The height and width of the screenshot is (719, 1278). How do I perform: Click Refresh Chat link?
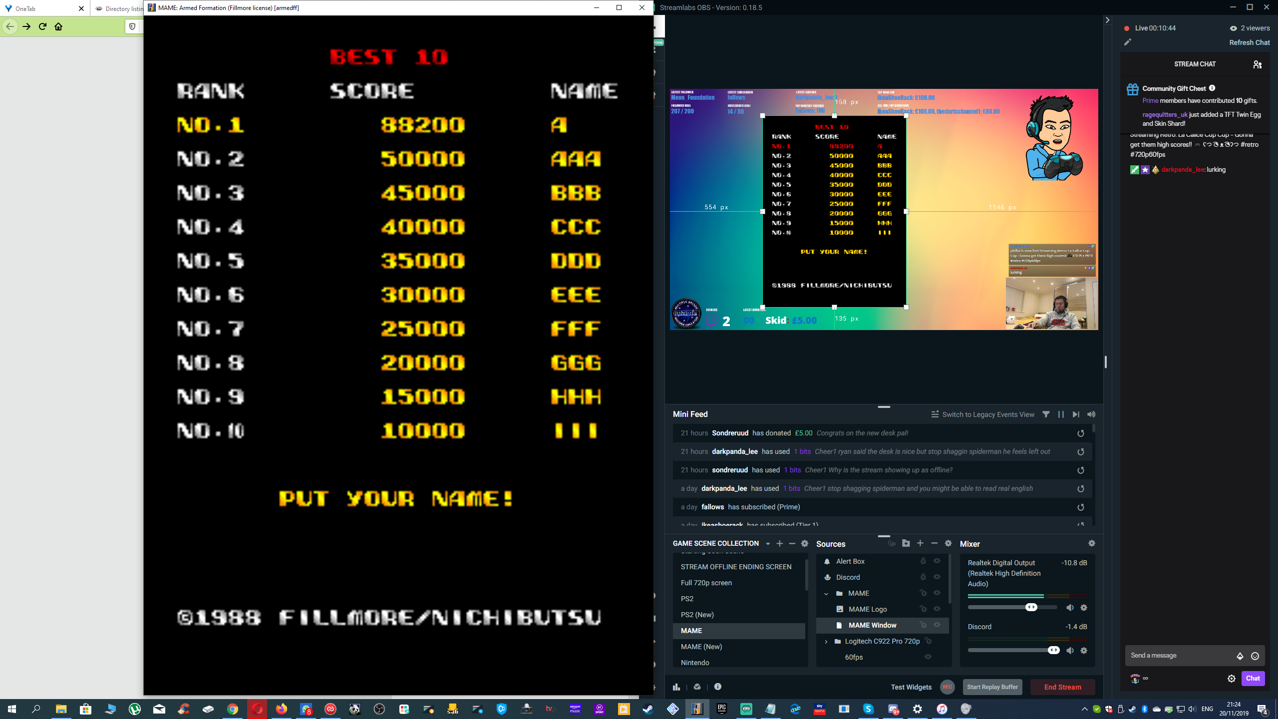[x=1250, y=42]
